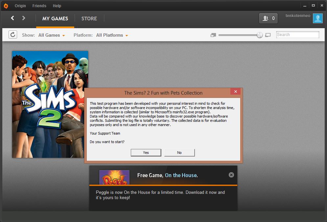Minimize the Origin window
Screen dimensions: 327x222
point(305,6)
